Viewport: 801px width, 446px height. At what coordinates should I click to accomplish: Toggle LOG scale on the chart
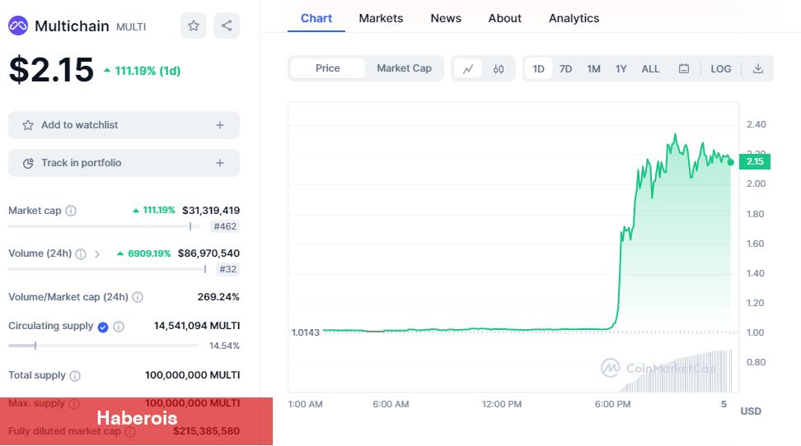click(721, 69)
